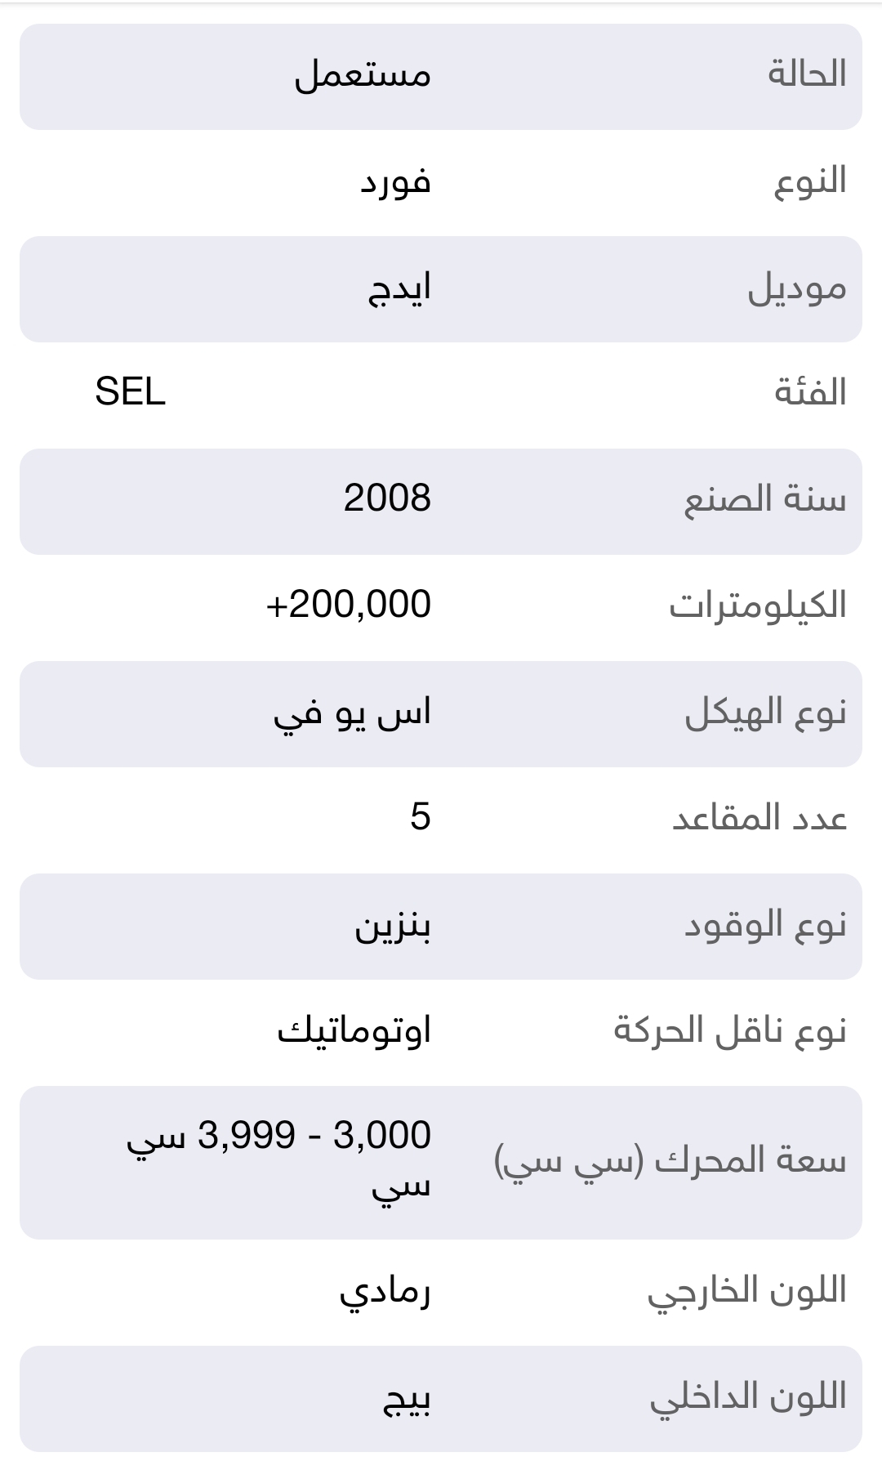Tap the رمادي exterior color value
Image resolution: width=882 pixels, height=1461 pixels.
[385, 1293]
